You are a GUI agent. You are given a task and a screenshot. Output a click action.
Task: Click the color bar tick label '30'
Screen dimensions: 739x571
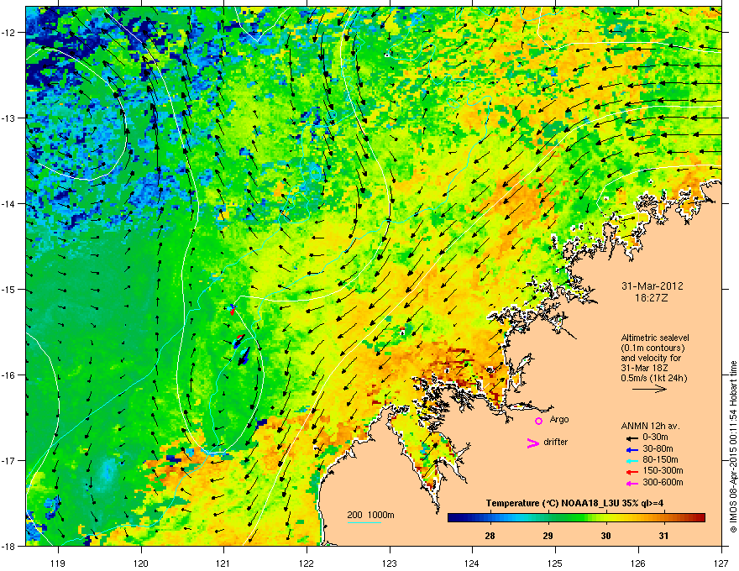606,536
